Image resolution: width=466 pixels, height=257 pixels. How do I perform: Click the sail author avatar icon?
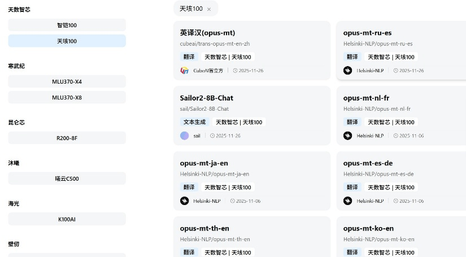pyautogui.click(x=184, y=136)
